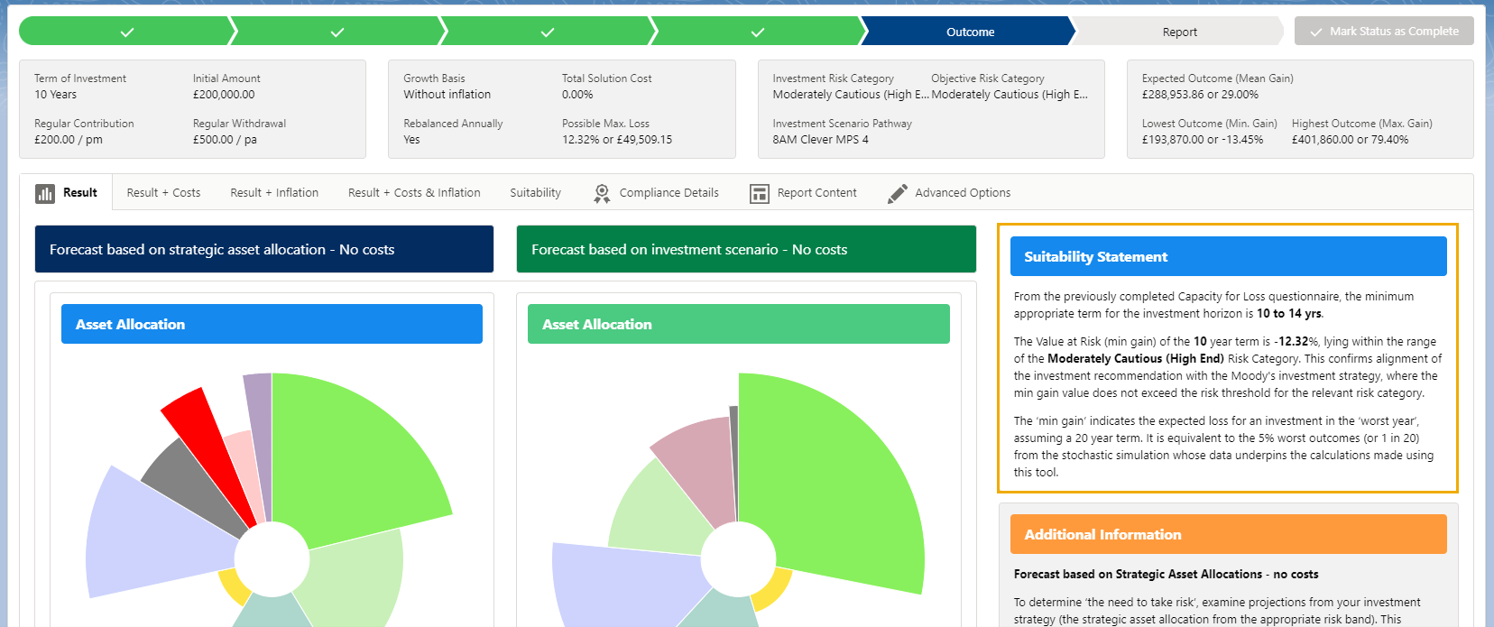Open the fourth completed progress step
Viewport: 1494px width, 627px height.
pyautogui.click(x=758, y=32)
